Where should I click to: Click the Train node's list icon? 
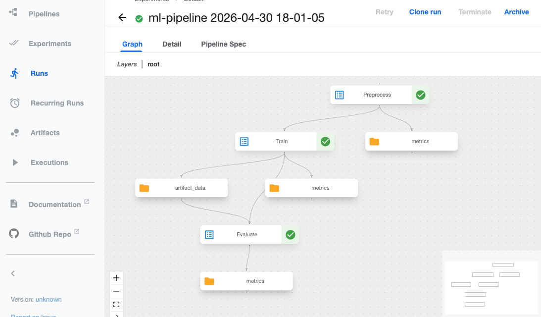[x=245, y=142]
